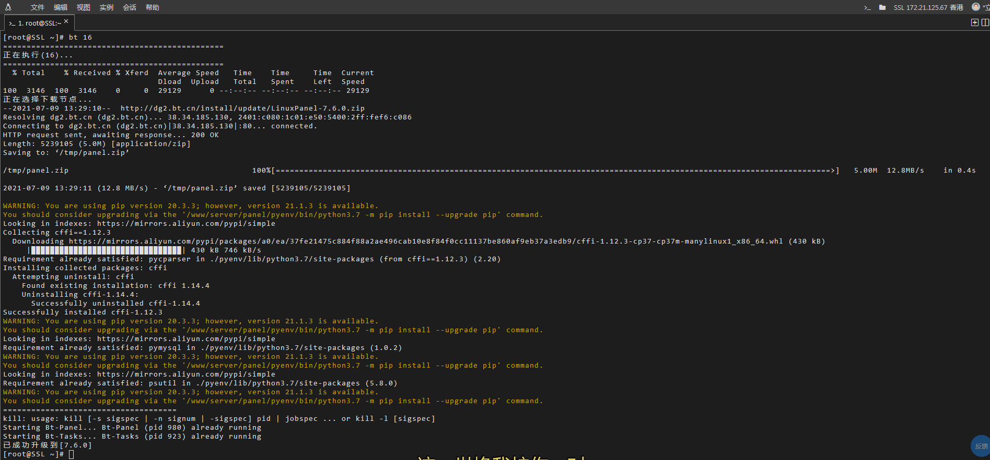Click the 'Collecting cffi==1.12.3' line
Screen dimensions: 990x460
pyautogui.click(x=57, y=233)
